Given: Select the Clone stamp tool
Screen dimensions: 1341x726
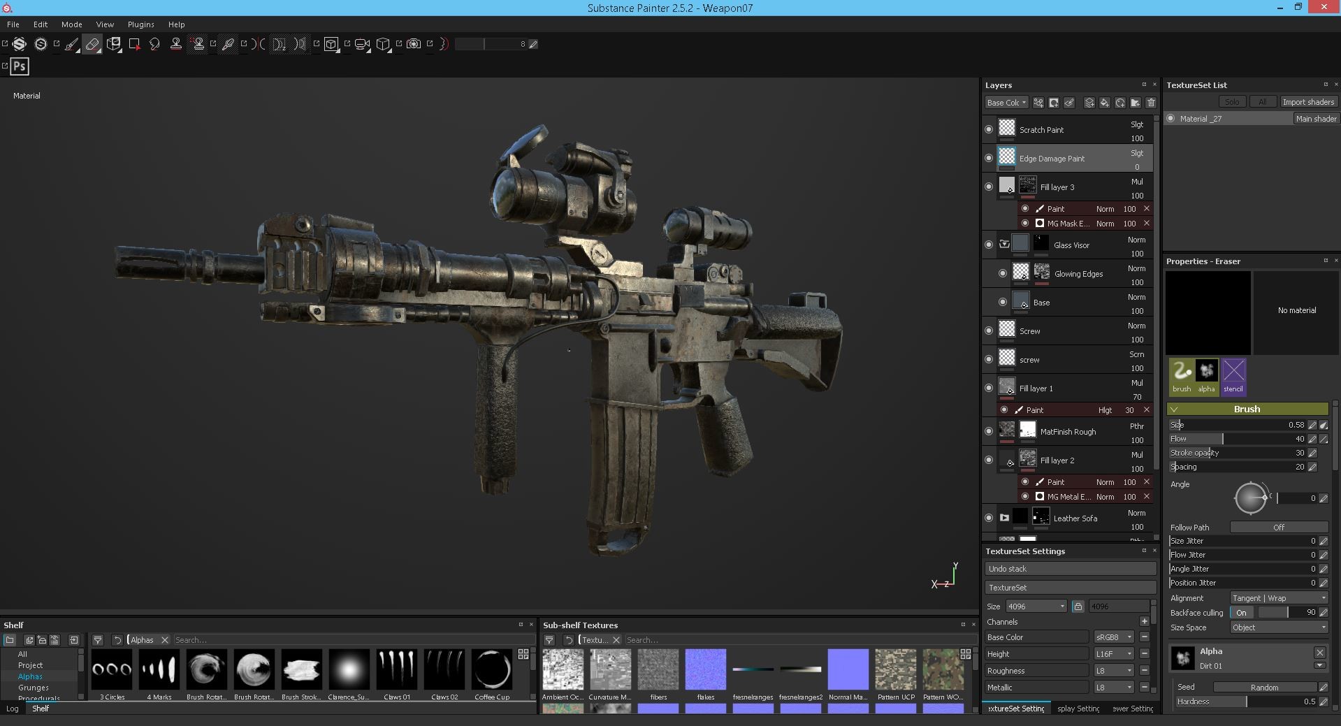Looking at the screenshot, I should click(x=176, y=43).
